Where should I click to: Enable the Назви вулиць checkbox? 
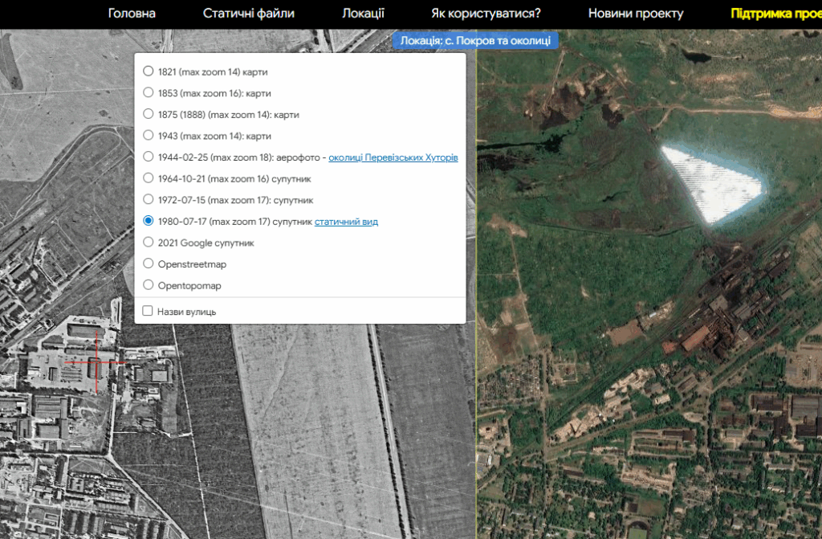148,311
